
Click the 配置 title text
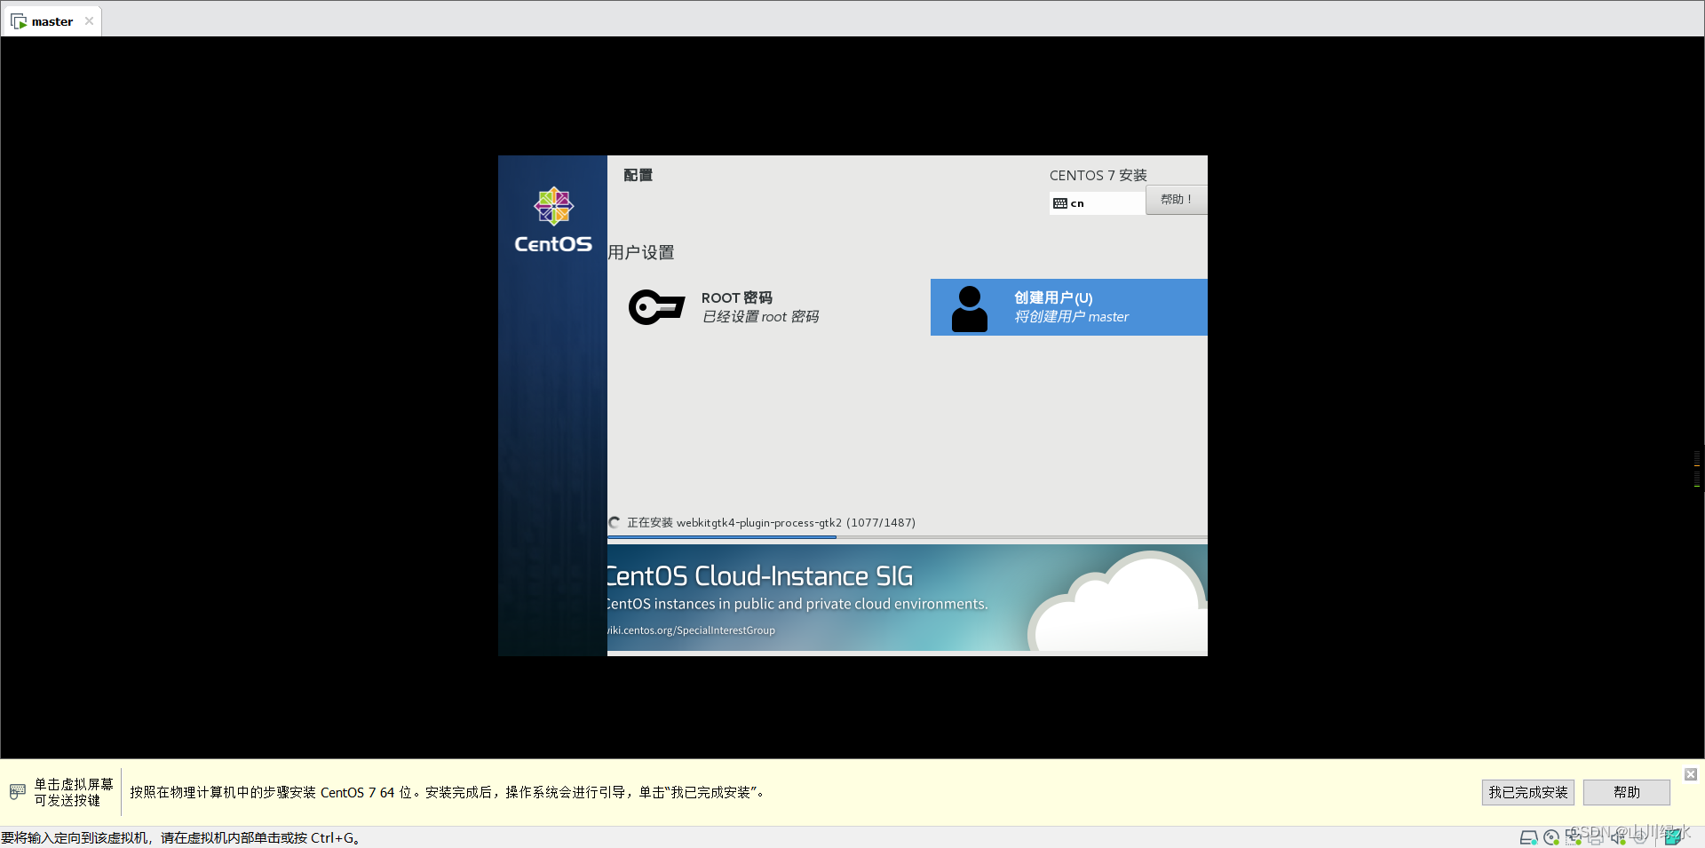tap(638, 175)
